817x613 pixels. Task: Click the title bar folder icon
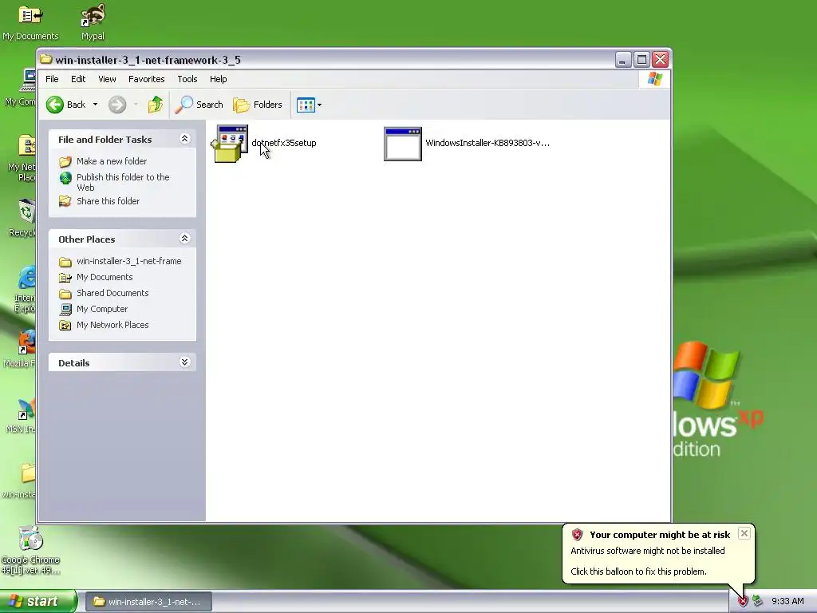tap(46, 59)
